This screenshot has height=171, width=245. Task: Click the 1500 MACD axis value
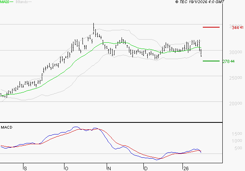pyautogui.click(x=237, y=134)
